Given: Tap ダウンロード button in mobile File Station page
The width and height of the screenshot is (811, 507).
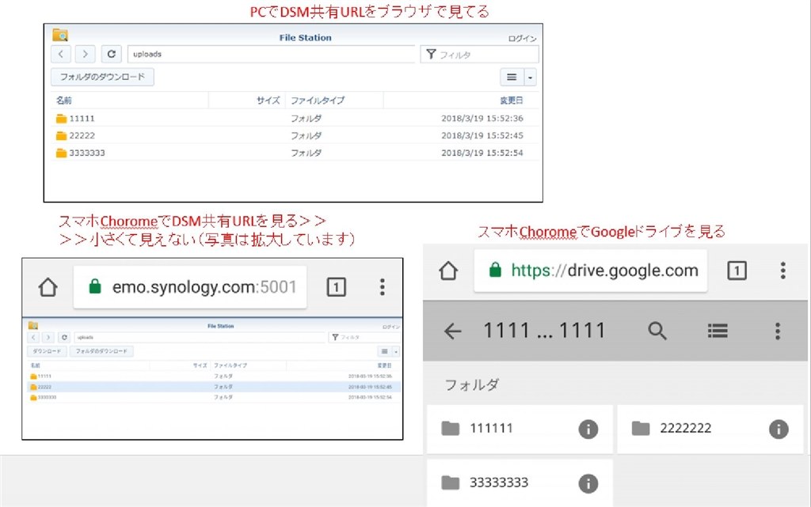Looking at the screenshot, I should pos(47,351).
